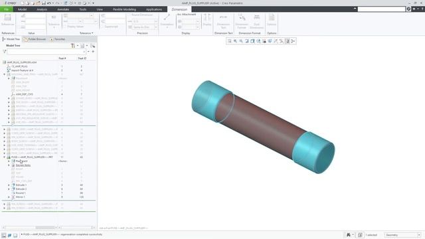Switch to the Model Tree tab

[x=11, y=39]
